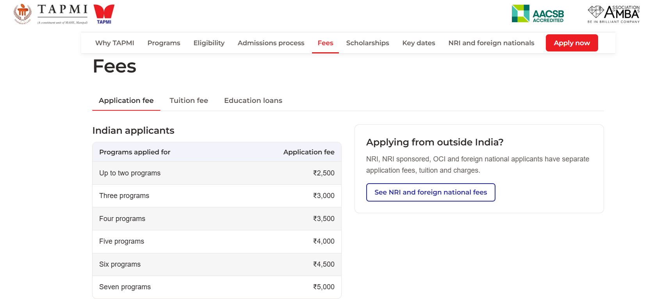645x299 pixels.
Task: Switch to the Tuition fee tab
Action: tap(189, 101)
